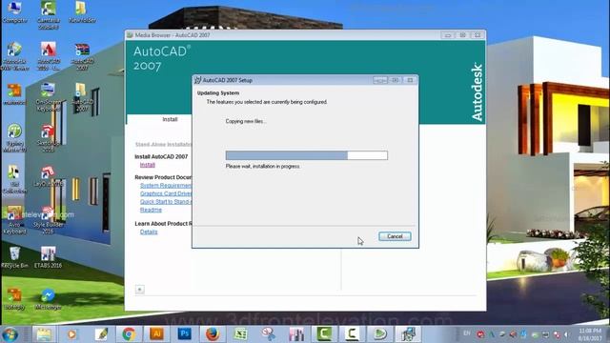This screenshot has width=610, height=343.
Task: Click the small square button at the bottom left of Media Browser
Action: 140,290
